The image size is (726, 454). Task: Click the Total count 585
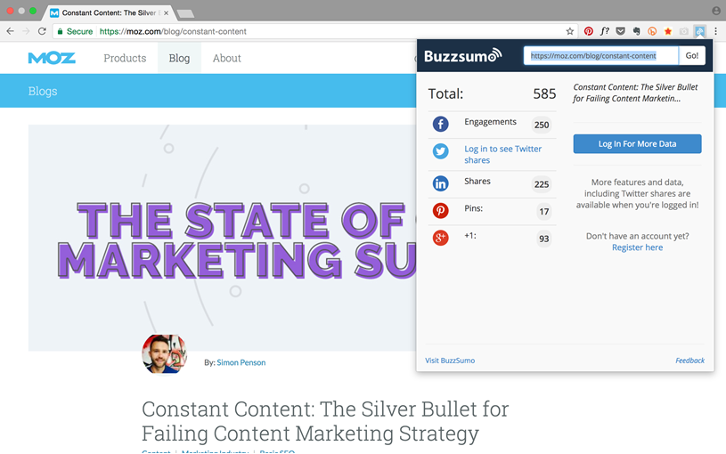(544, 94)
